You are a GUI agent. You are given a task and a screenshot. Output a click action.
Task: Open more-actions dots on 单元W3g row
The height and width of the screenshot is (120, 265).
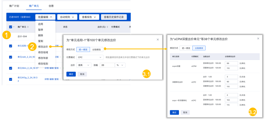coord(60,79)
